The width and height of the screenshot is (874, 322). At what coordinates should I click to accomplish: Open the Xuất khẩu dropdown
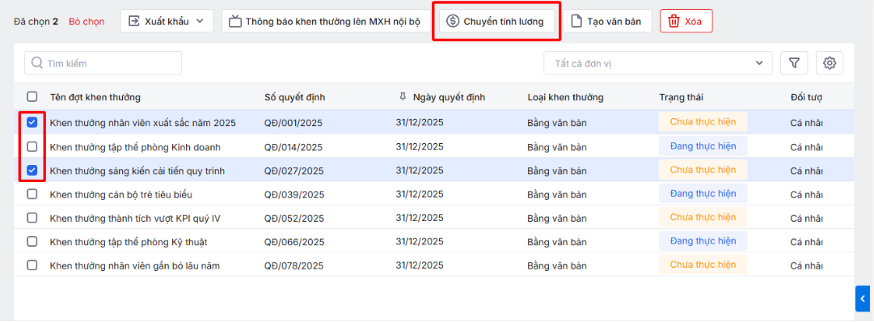coord(167,21)
